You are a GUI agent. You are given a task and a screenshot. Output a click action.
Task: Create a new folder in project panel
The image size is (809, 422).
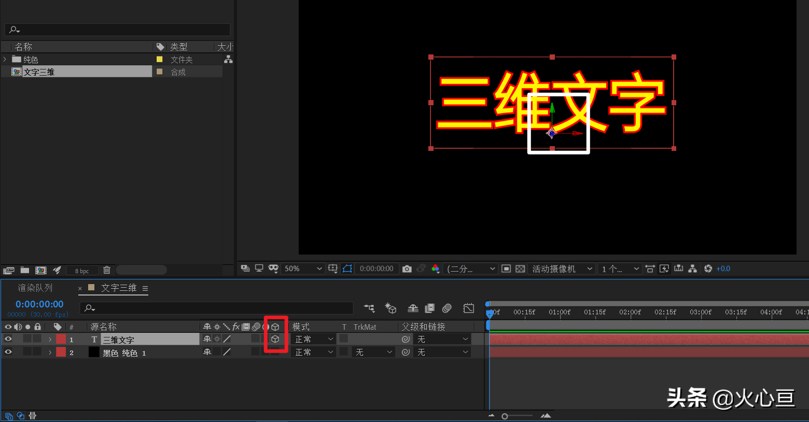pyautogui.click(x=25, y=270)
